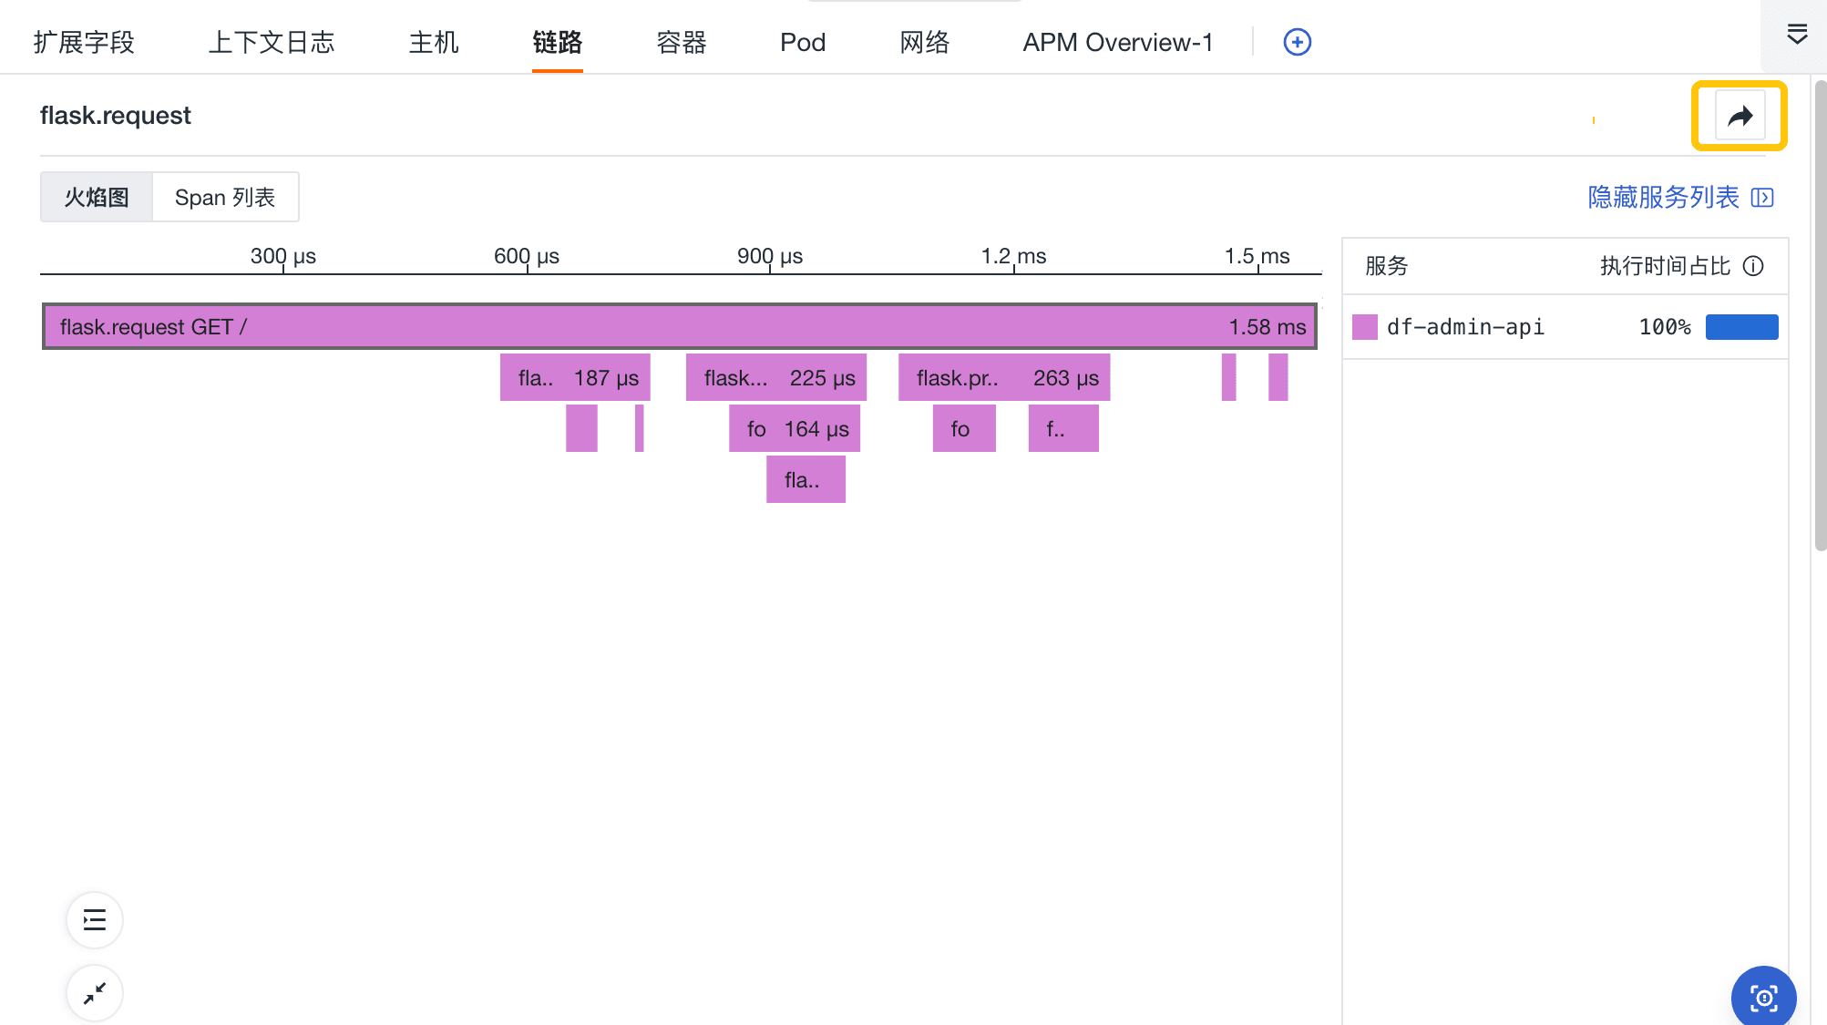Click the share arrow icon

[x=1740, y=116]
